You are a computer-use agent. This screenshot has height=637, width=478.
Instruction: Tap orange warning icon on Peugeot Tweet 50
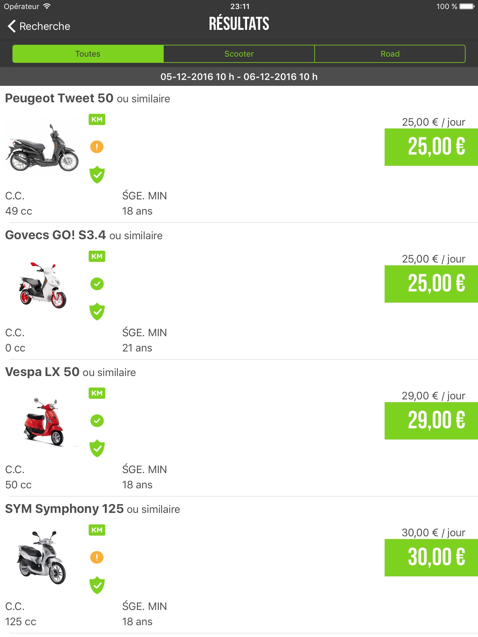coord(97,146)
